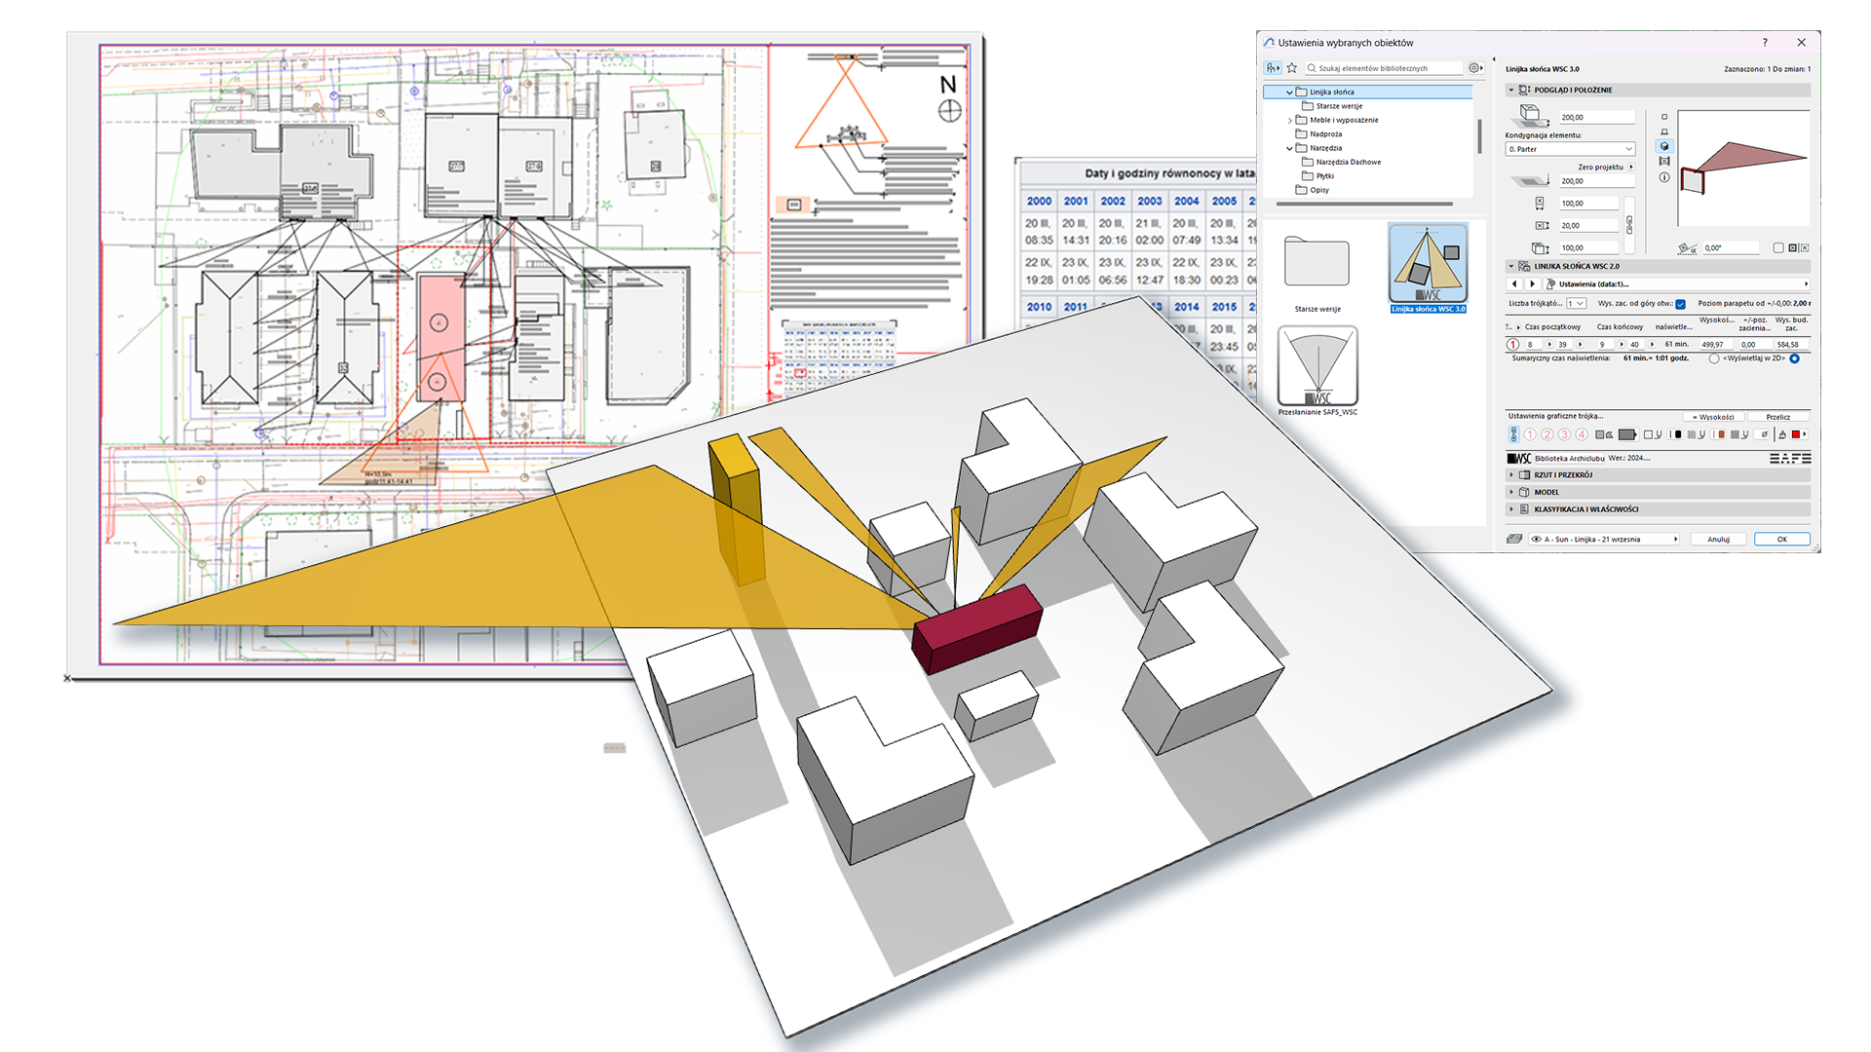Select the Linijka słońca WSC 3.0 thumbnail
The image size is (1871, 1052).
1427,265
